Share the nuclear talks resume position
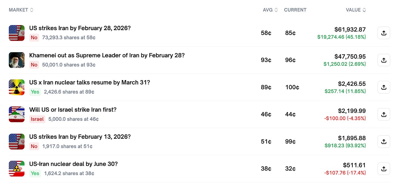The height and width of the screenshot is (186, 399). pos(384,87)
